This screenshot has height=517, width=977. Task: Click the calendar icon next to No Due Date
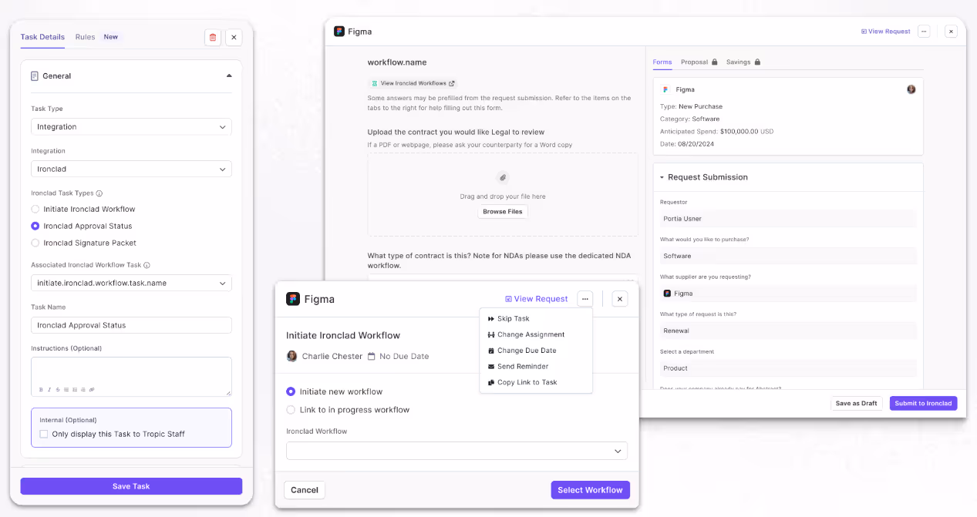point(372,356)
